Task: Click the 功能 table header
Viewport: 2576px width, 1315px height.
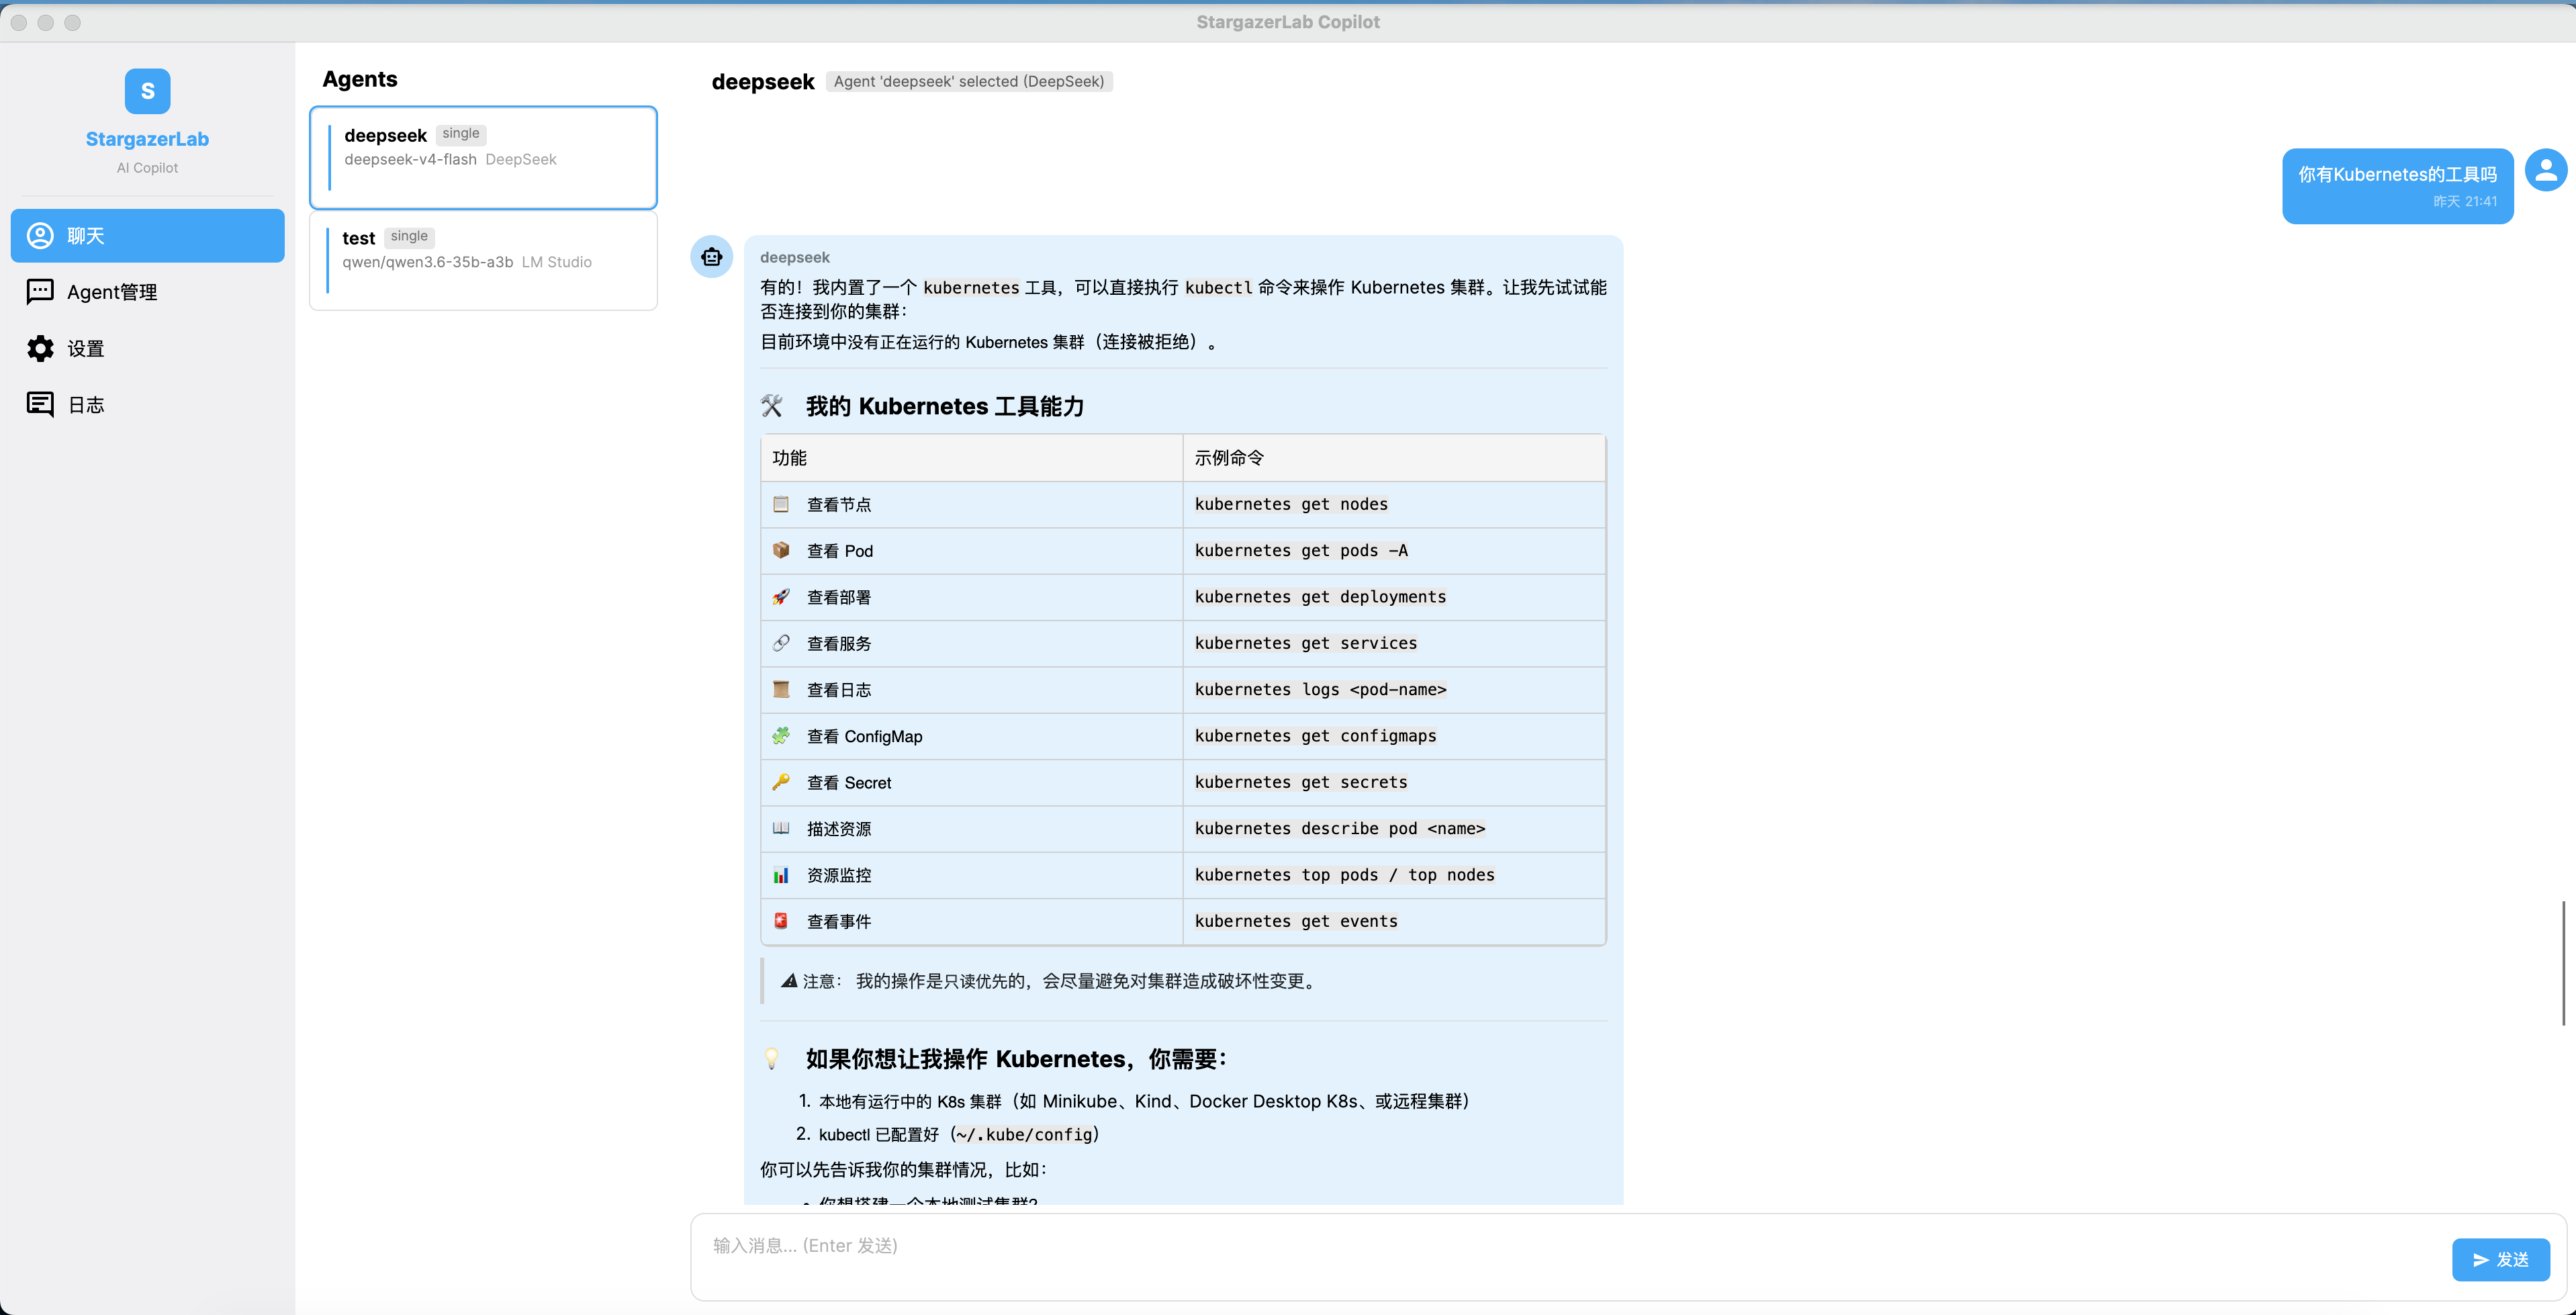Action: (x=972, y=458)
